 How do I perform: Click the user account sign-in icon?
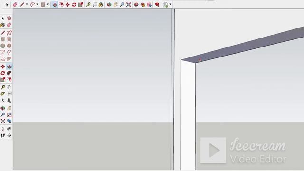pyautogui.click(x=165, y=4)
